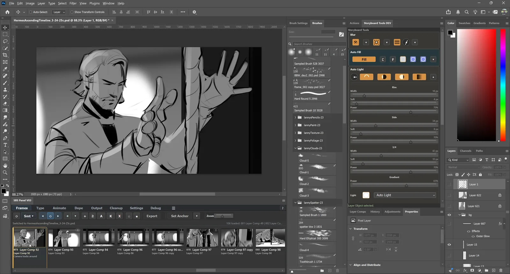Select the Crop tool
Image resolution: width=510 pixels, height=274 pixels.
pos(5,55)
